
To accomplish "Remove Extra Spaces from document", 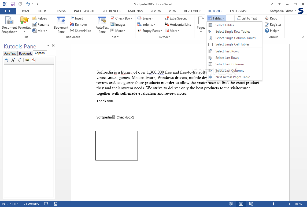I will 176,18.
